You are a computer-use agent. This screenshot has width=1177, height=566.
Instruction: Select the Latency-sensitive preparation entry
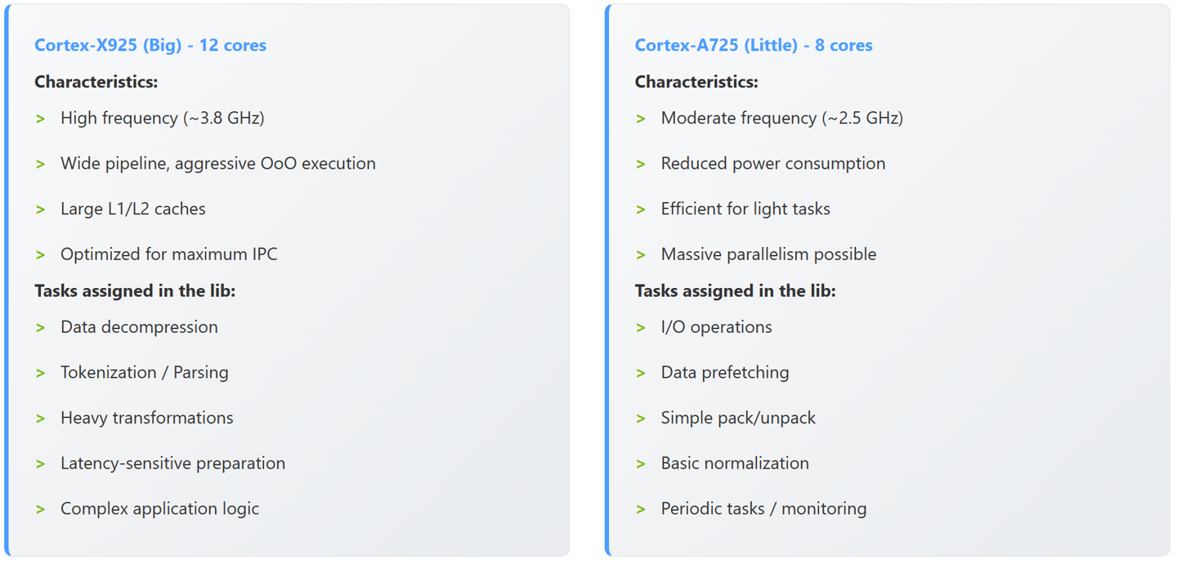(x=172, y=463)
